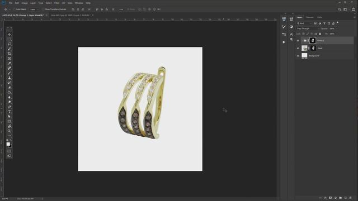Select the Rectangle shape tool
This screenshot has height=201, width=358.
[x=9, y=121]
